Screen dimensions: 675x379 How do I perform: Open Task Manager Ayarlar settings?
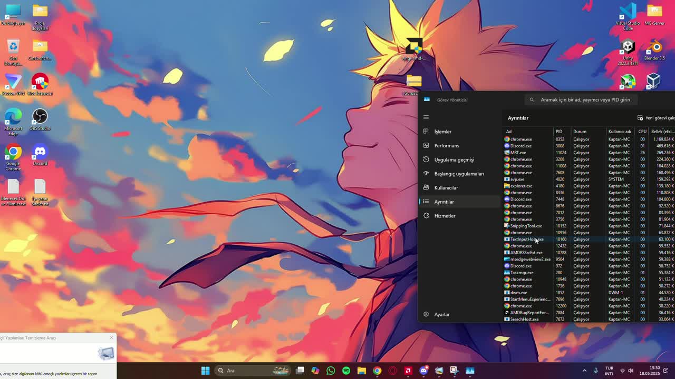pos(441,314)
